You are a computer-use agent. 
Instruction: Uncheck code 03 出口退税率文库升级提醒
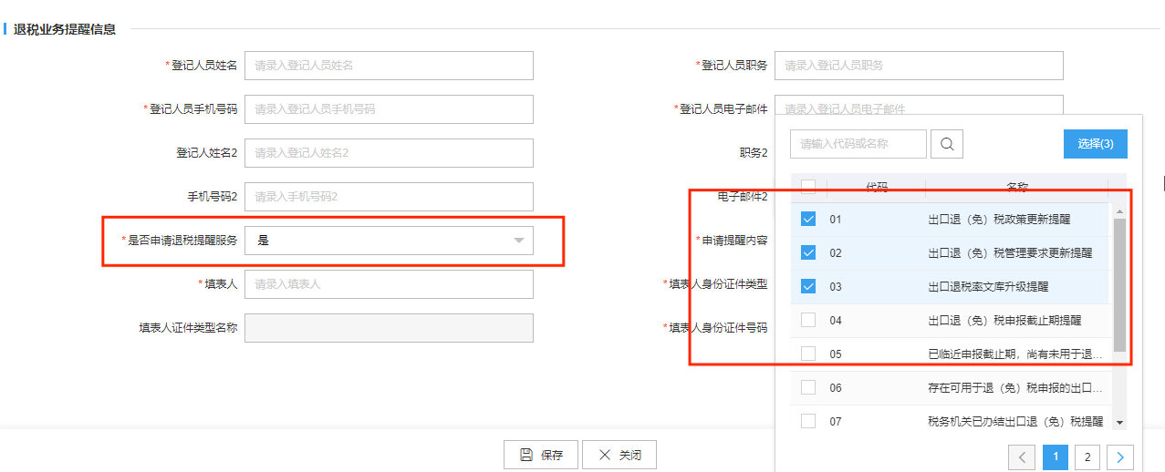[807, 286]
